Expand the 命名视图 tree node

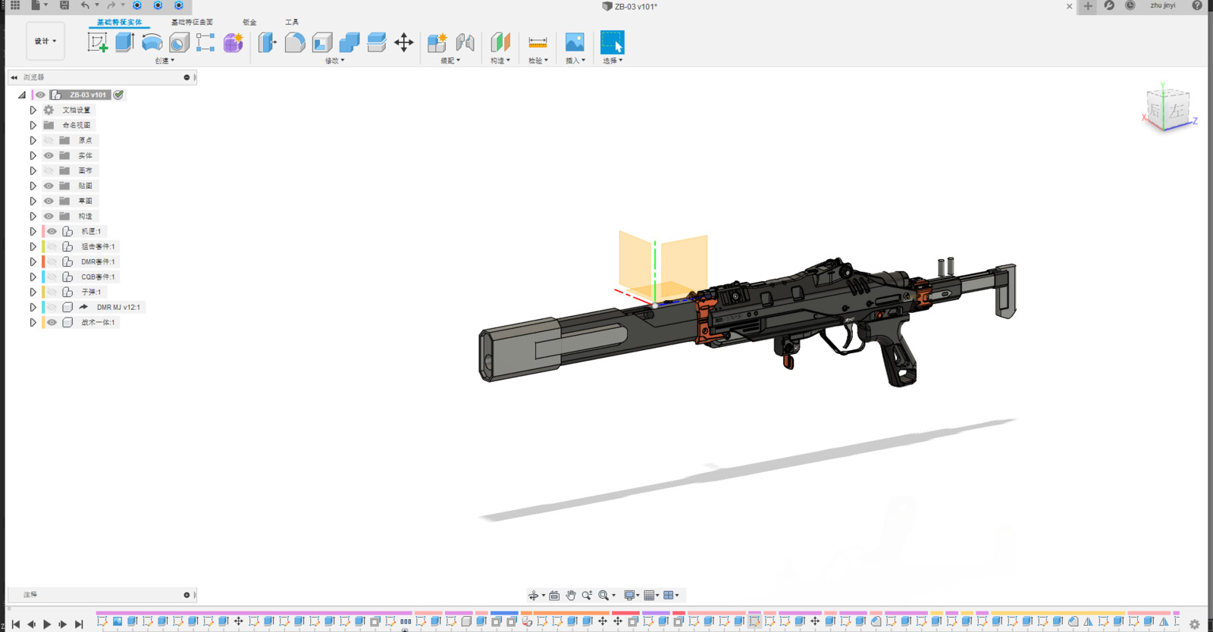click(x=33, y=125)
